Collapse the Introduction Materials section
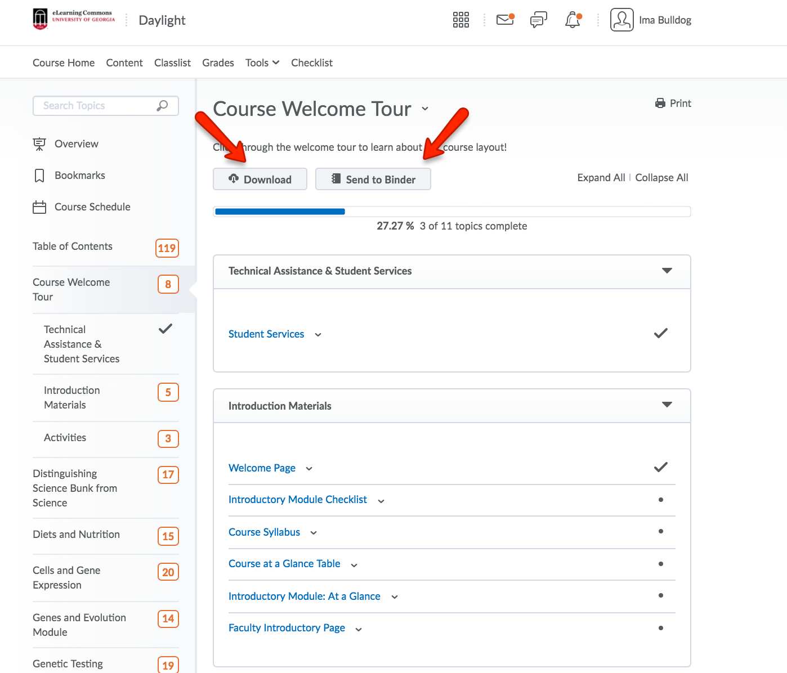 pyautogui.click(x=667, y=405)
